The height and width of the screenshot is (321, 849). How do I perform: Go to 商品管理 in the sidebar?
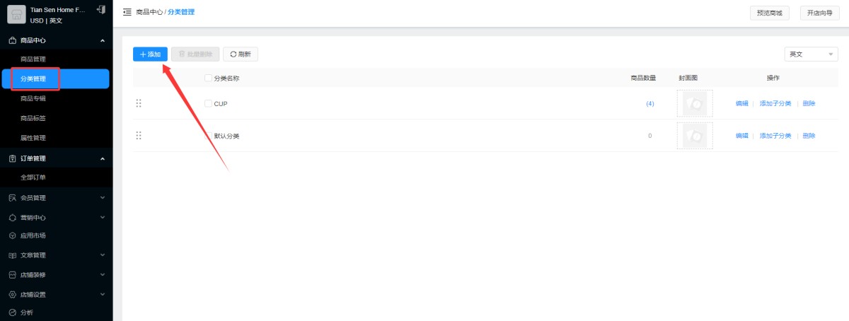(33, 59)
